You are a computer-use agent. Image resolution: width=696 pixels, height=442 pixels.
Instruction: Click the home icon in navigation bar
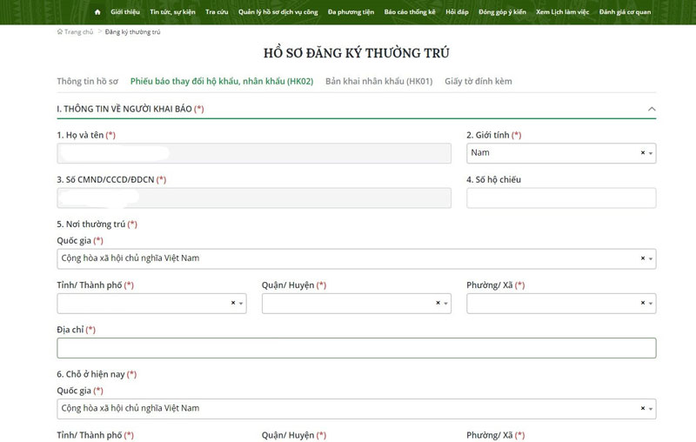tap(97, 12)
